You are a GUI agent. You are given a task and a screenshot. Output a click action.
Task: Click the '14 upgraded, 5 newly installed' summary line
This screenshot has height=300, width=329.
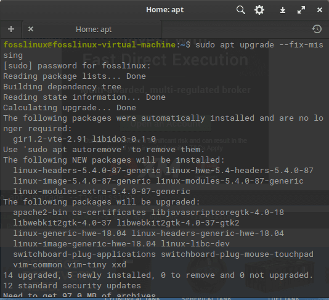point(158,275)
